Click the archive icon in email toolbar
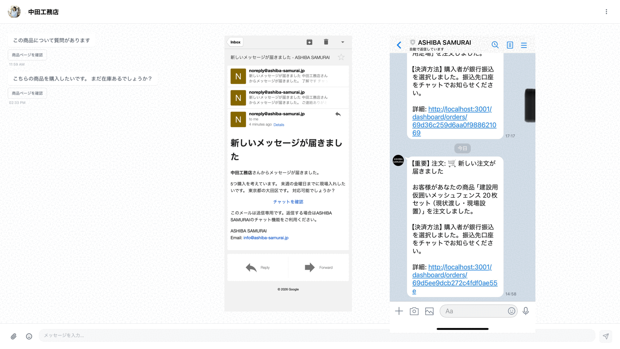 coord(309,42)
